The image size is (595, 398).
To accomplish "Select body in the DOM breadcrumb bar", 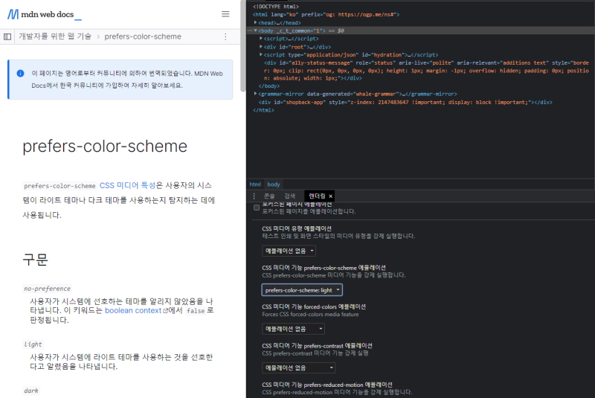I will pos(274,184).
